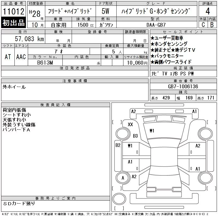This screenshot has width=218, height=218.
Task: Click the XX mark on the diagram
Action: [x=130, y=125]
